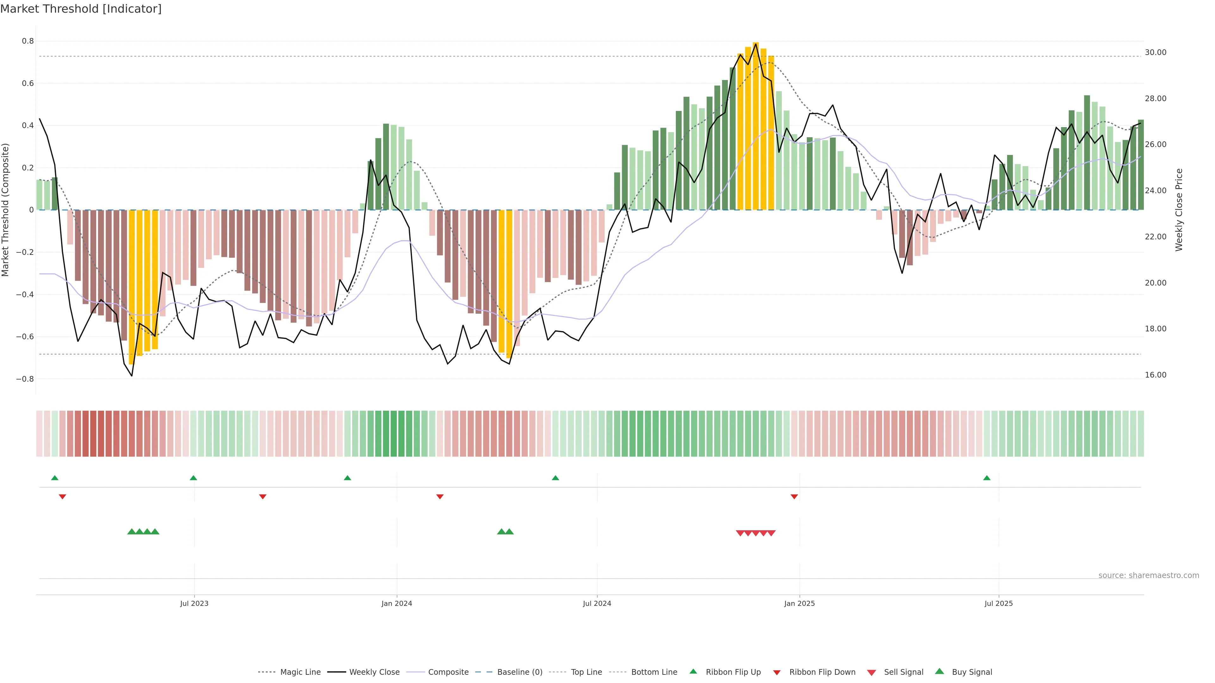Screen dimensions: 1215x683
Task: Click the source: sharemaestro.com text
Action: point(1149,575)
